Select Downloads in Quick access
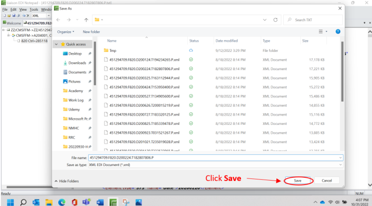The image size is (372, 206). point(77,63)
